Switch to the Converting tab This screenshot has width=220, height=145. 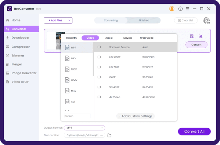click(x=111, y=20)
